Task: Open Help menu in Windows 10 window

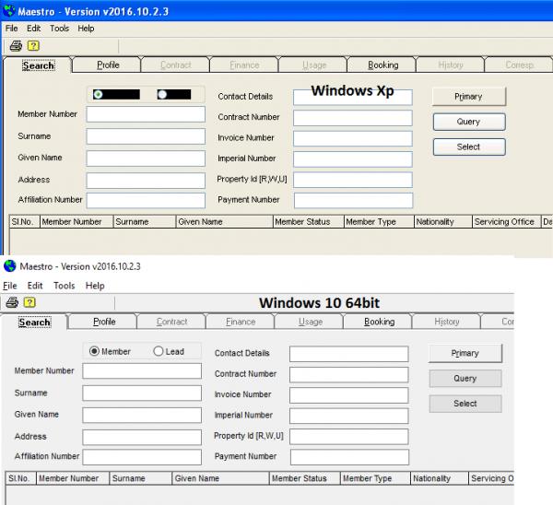Action: 95,286
